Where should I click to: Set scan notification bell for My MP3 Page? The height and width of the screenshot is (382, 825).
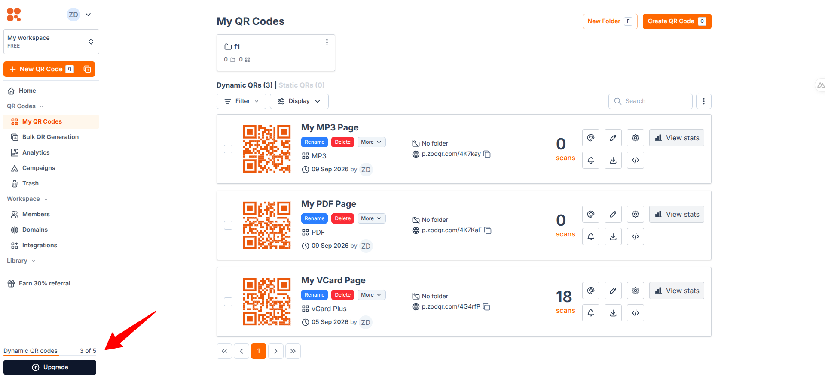tap(591, 160)
